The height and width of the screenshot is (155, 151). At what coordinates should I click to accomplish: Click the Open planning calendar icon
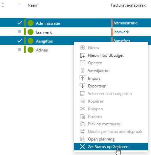[82, 139]
